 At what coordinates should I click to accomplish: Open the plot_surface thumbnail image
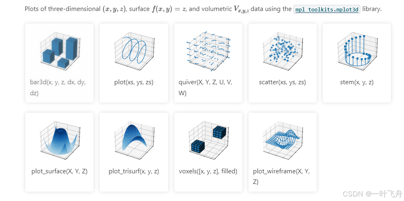pos(59,140)
